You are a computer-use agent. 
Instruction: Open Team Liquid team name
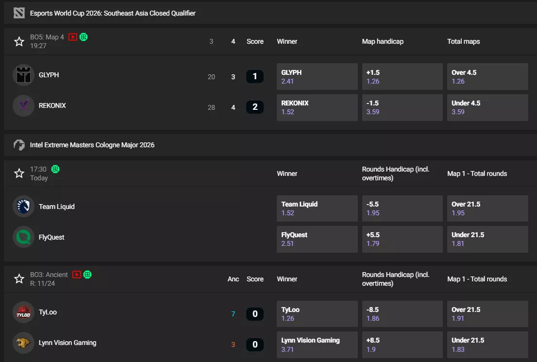56,207
